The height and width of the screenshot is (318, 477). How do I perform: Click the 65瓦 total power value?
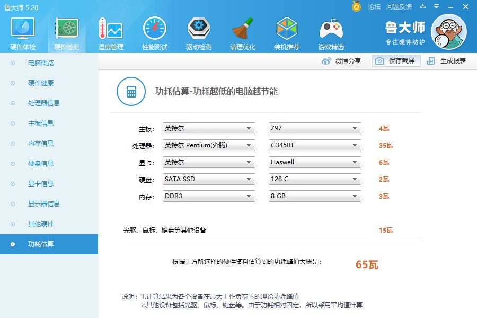367,264
